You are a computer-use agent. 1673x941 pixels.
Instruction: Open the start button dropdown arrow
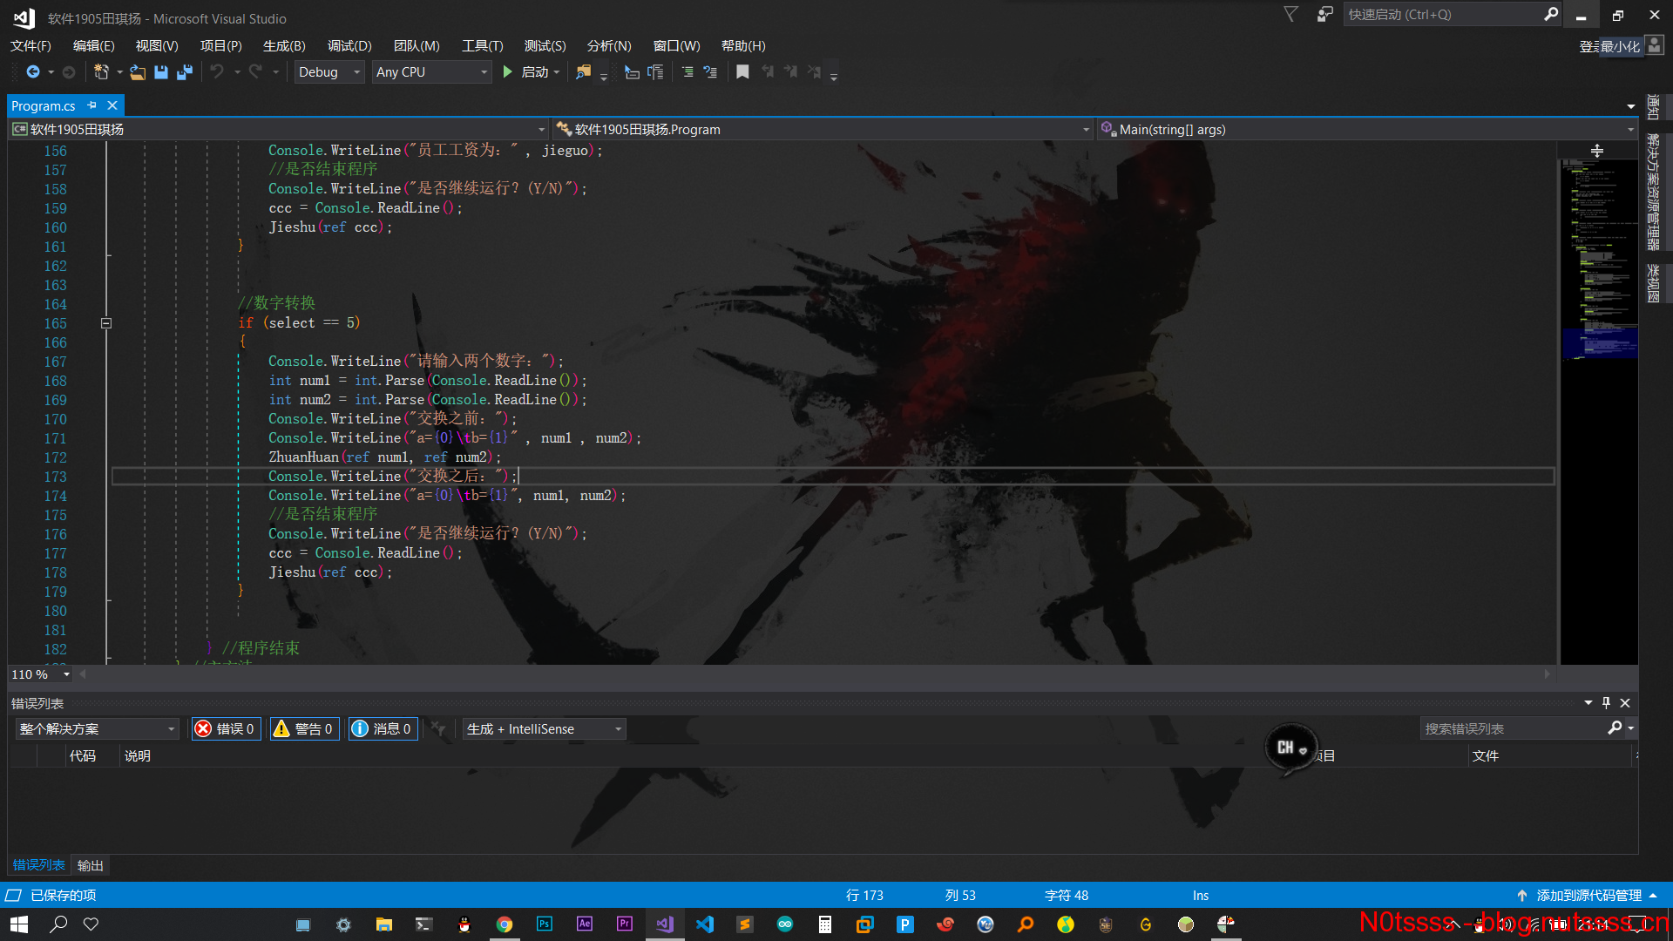pyautogui.click(x=557, y=72)
